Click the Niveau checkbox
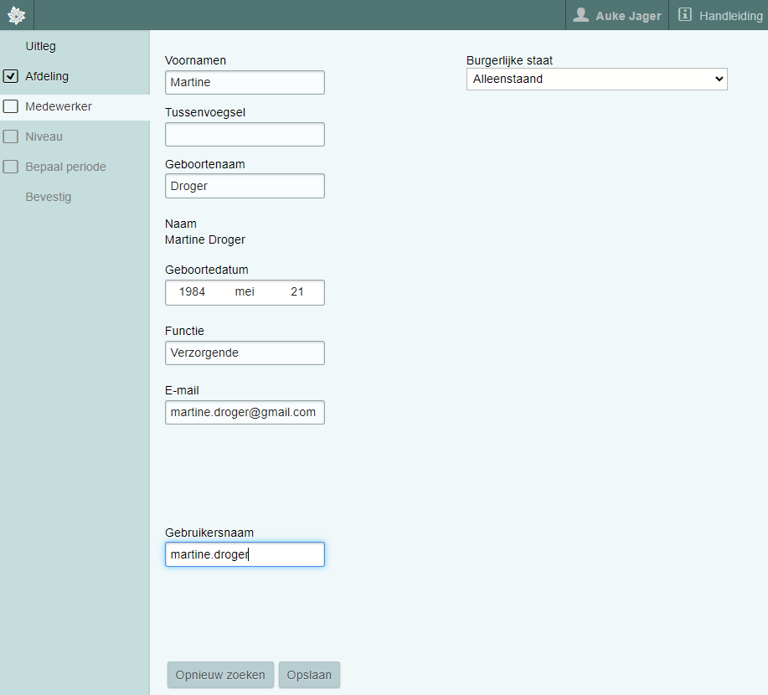 tap(11, 136)
